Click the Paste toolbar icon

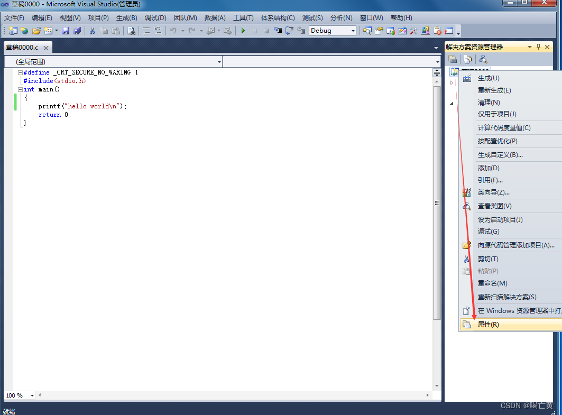pos(115,31)
